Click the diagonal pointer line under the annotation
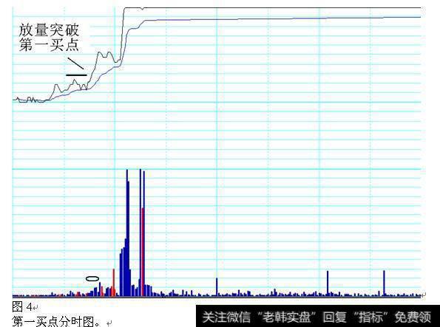 coord(75,63)
